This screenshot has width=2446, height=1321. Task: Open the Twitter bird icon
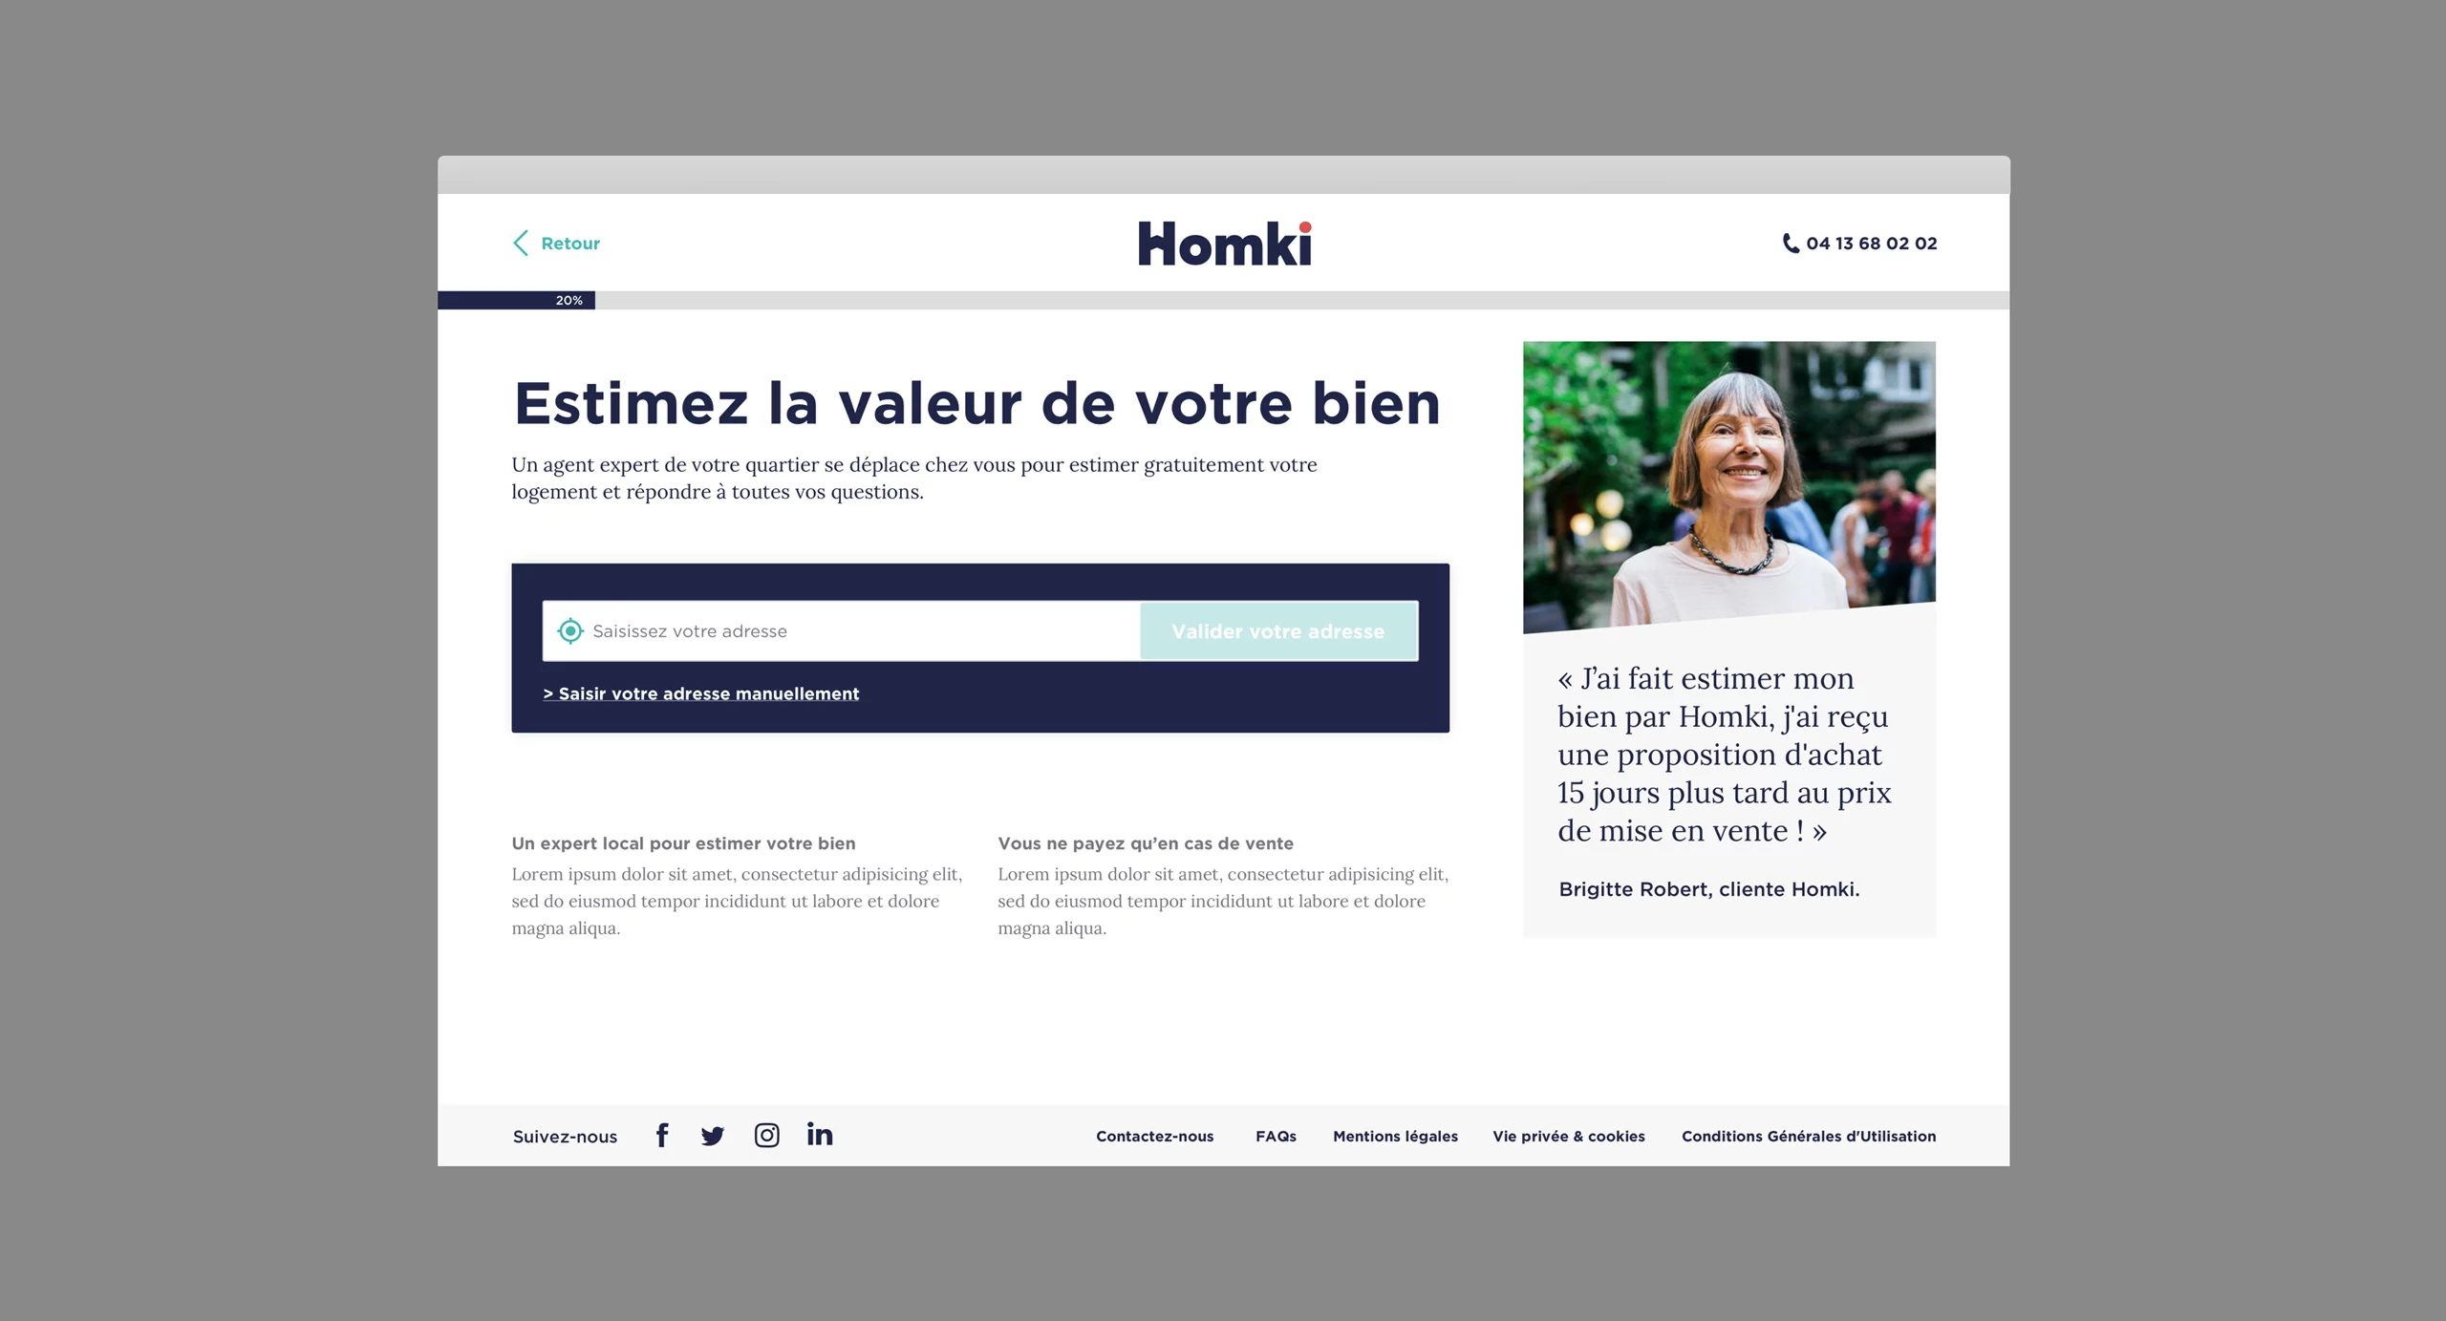713,1136
